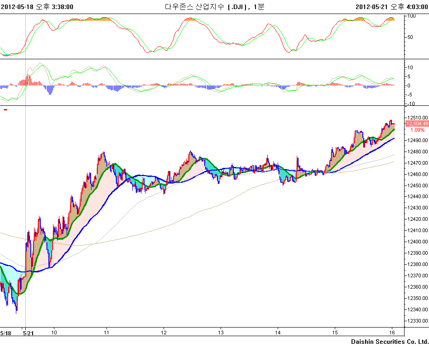The height and width of the screenshot is (347, 429).
Task: Click the Daishin Securities Co. Ltd. text
Action: 390,341
